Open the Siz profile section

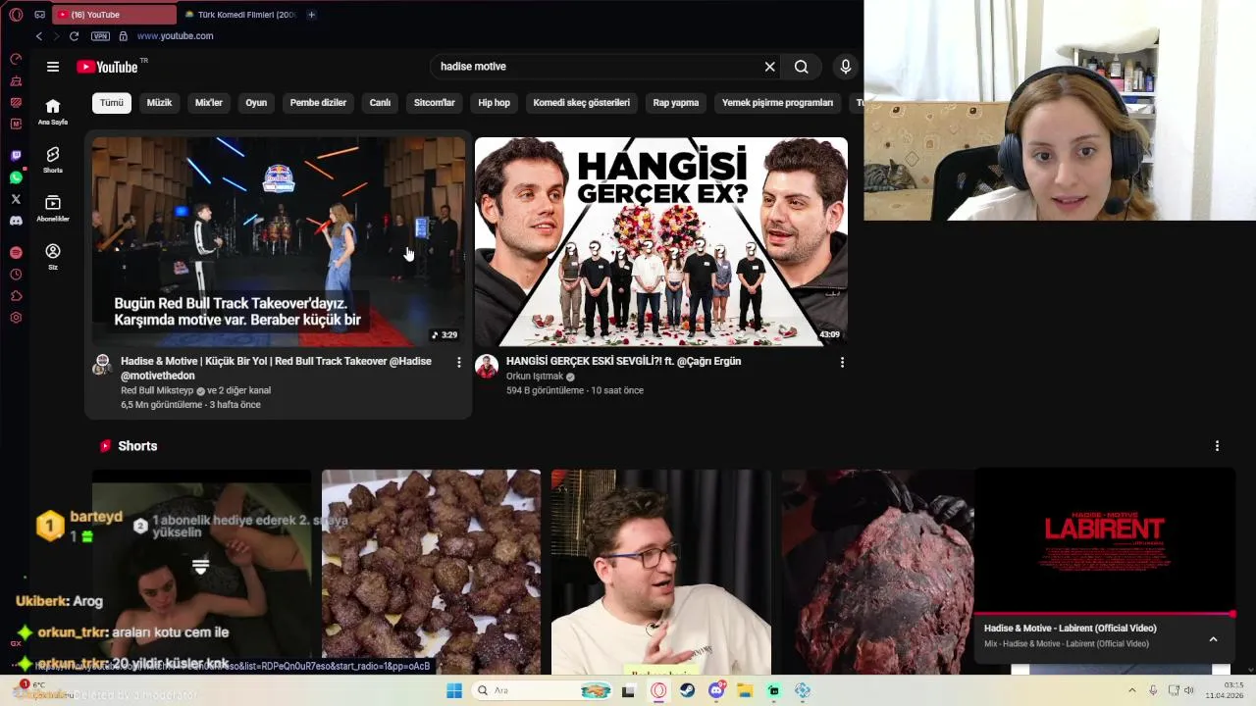pos(53,257)
